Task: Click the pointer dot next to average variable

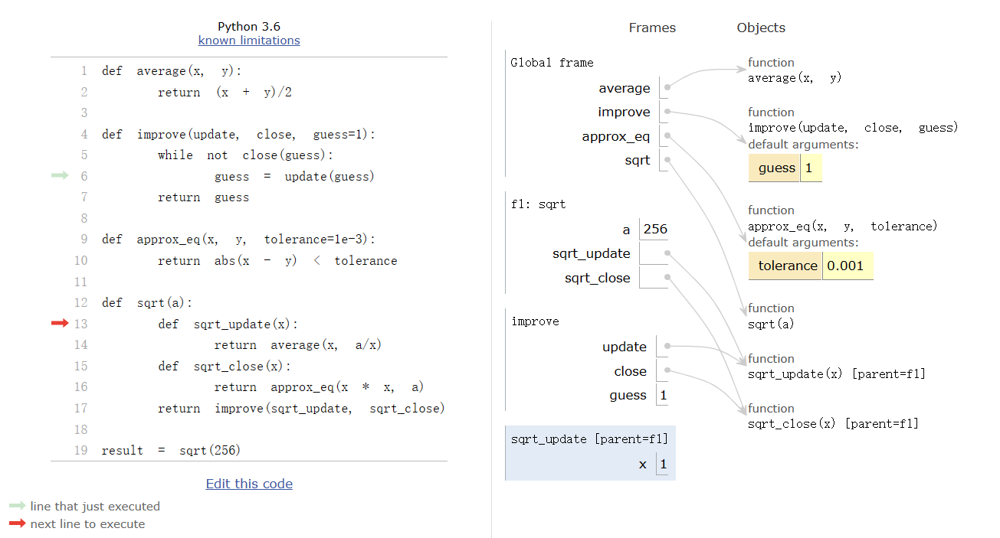Action: (x=667, y=88)
